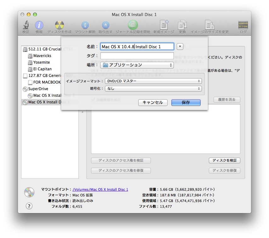269x238 pixels.
Task: Click the Repair Disk (ディスクを修復) button
Action: (225, 171)
